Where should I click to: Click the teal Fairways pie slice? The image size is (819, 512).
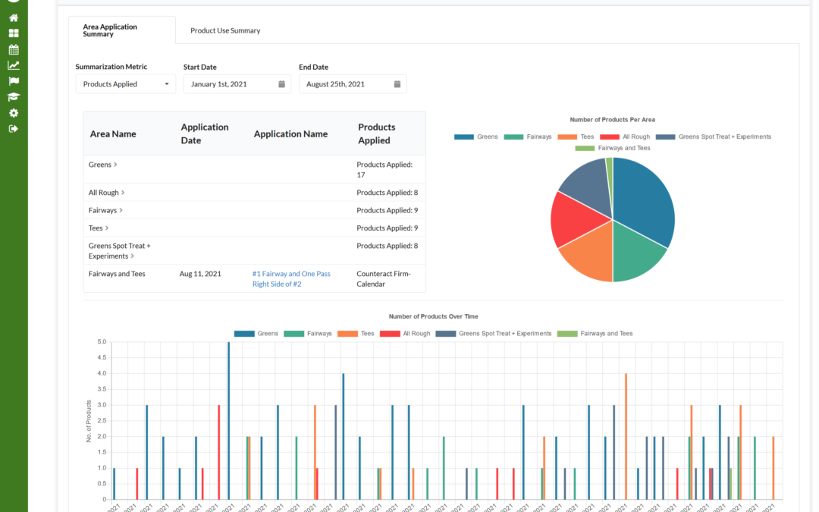[x=635, y=256]
